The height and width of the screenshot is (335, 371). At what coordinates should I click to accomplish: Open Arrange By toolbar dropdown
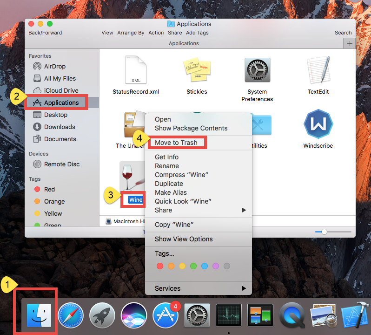(x=131, y=33)
